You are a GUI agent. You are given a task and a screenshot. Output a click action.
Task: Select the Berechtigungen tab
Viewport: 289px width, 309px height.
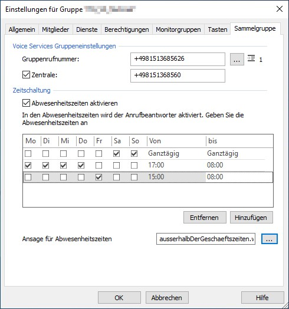pyautogui.click(x=127, y=29)
